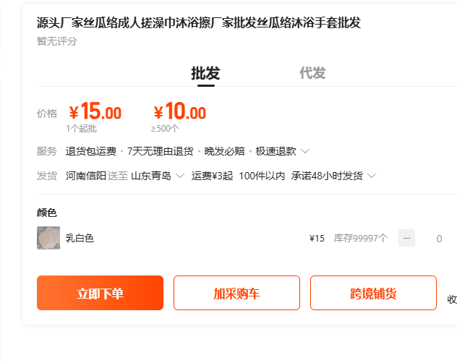Switch to the 批发 tab

(205, 73)
